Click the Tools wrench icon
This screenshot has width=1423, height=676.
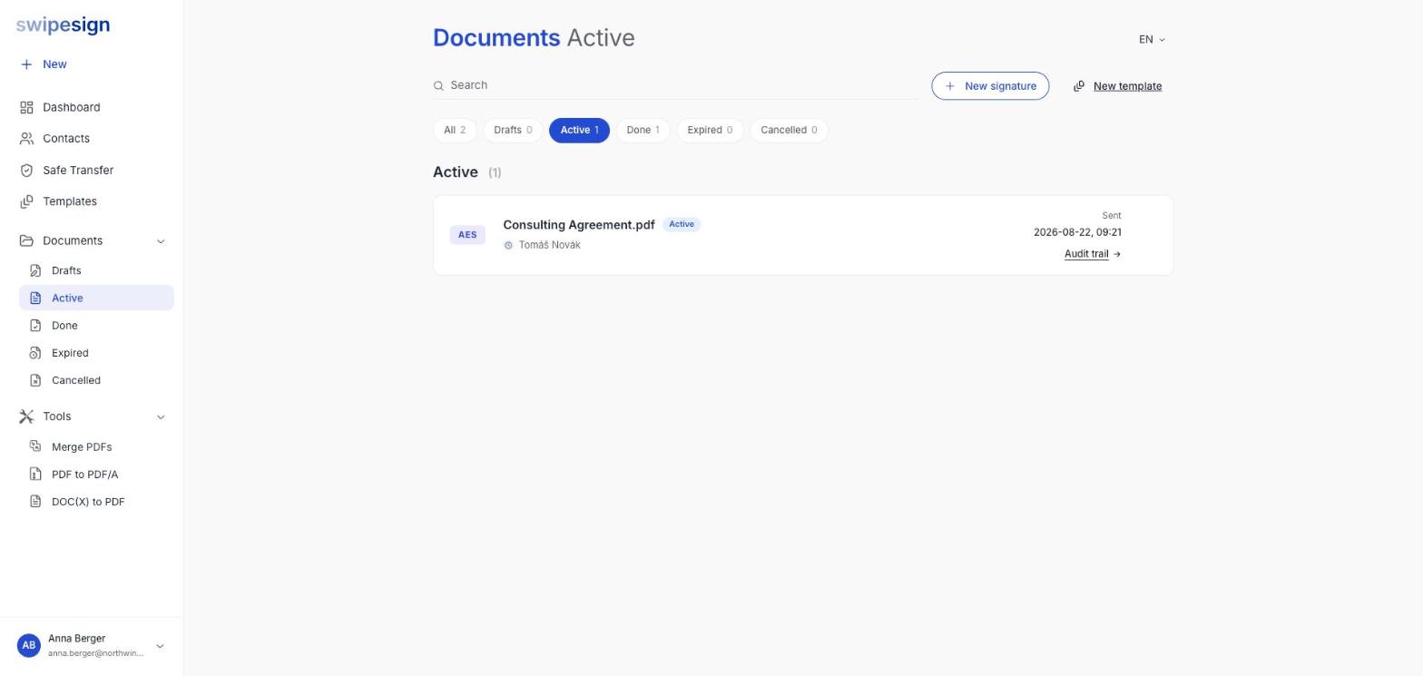(x=26, y=416)
